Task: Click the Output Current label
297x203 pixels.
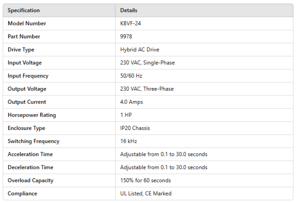Action: 27,102
